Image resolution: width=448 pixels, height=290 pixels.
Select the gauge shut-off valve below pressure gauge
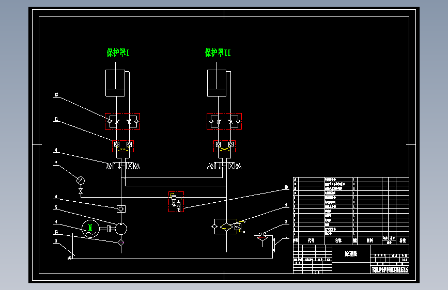[81, 191]
